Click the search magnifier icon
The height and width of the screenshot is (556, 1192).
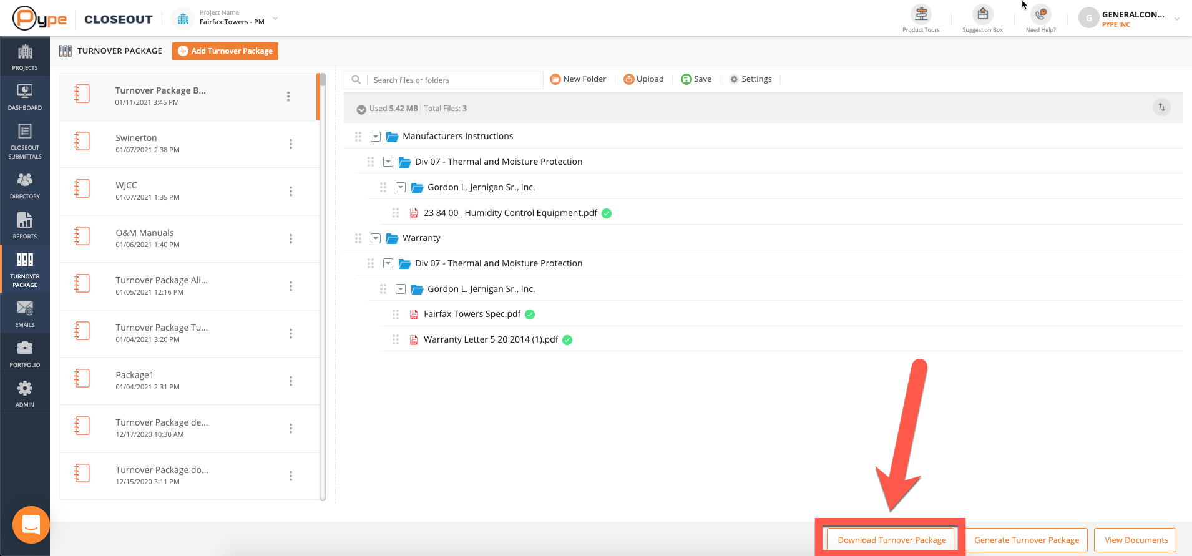(356, 80)
